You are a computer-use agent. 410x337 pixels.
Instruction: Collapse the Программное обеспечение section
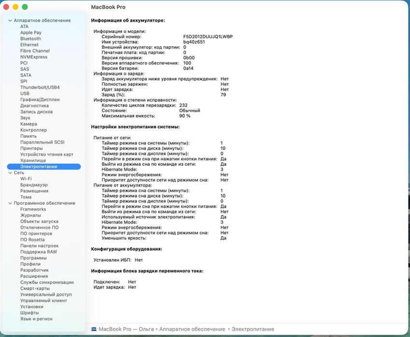pos(10,203)
